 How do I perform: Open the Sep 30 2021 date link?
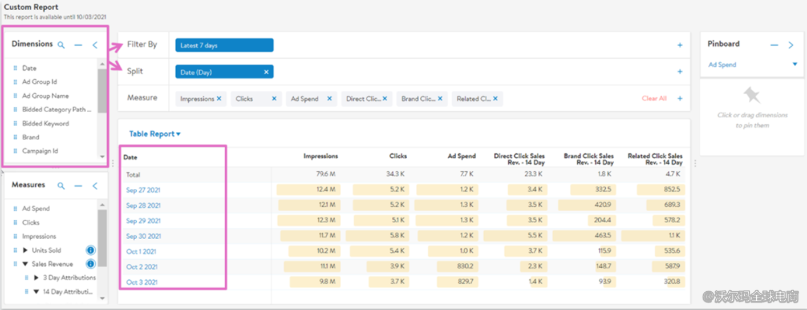point(143,236)
